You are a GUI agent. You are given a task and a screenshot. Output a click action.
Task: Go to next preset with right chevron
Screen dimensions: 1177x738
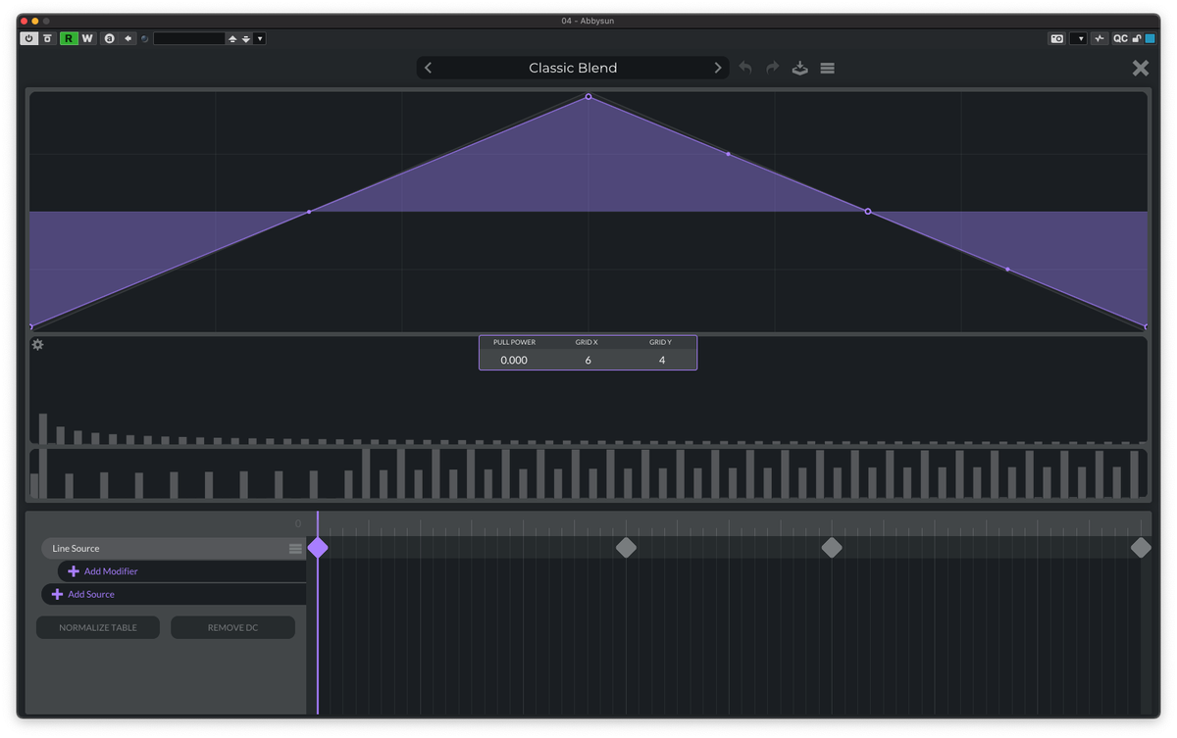[x=718, y=68]
